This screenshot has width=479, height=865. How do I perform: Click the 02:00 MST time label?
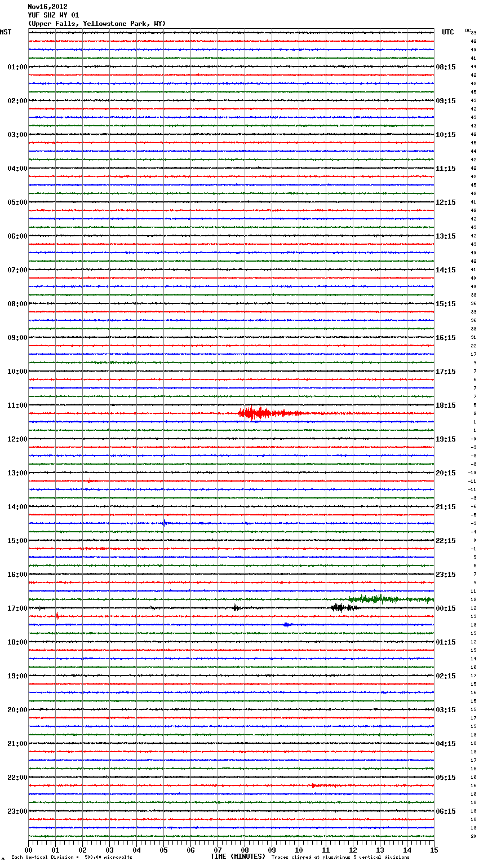[x=17, y=101]
